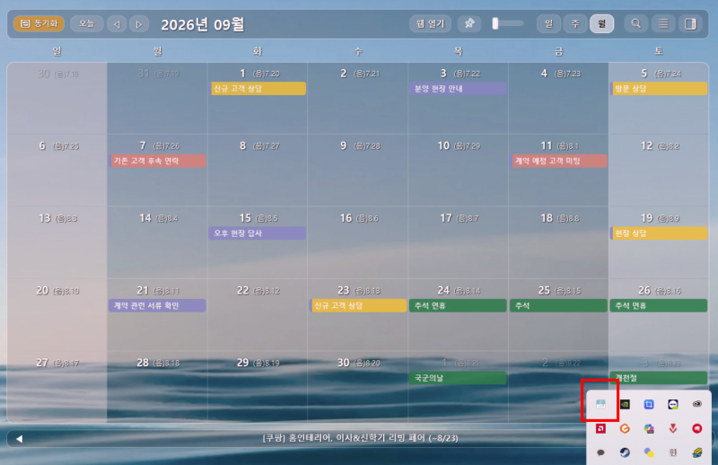Open blue screen capture crop tray icon
The height and width of the screenshot is (465, 718).
pyautogui.click(x=649, y=404)
